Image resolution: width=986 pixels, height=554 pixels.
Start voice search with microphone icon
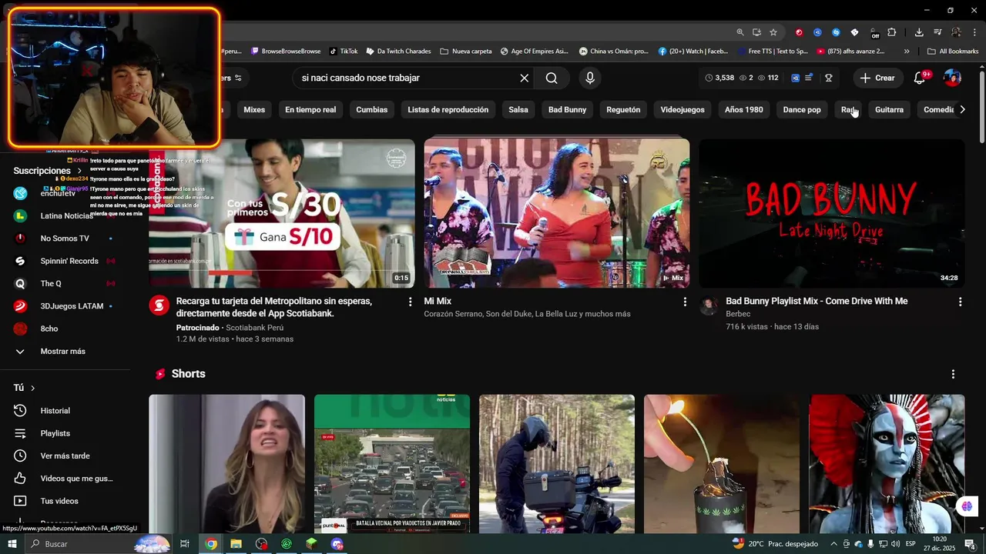tap(590, 78)
